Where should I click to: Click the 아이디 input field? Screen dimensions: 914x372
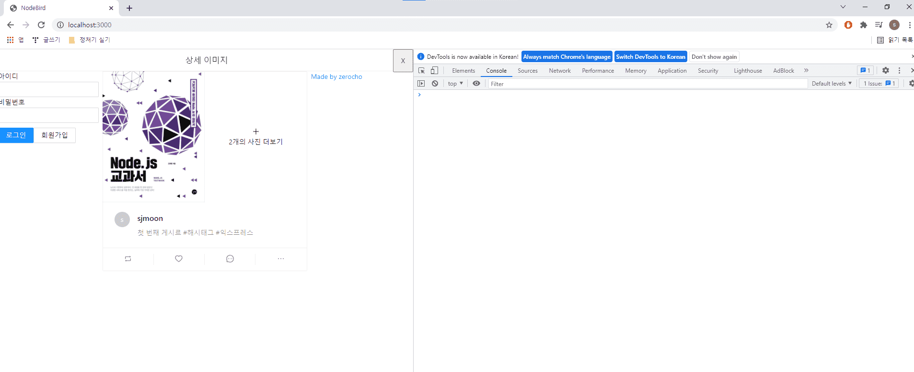(x=49, y=89)
